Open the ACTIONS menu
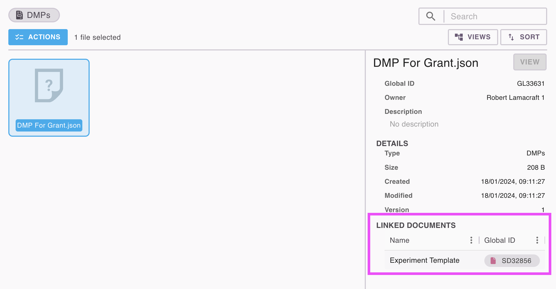Screen dimensions: 556x289 pyautogui.click(x=38, y=37)
